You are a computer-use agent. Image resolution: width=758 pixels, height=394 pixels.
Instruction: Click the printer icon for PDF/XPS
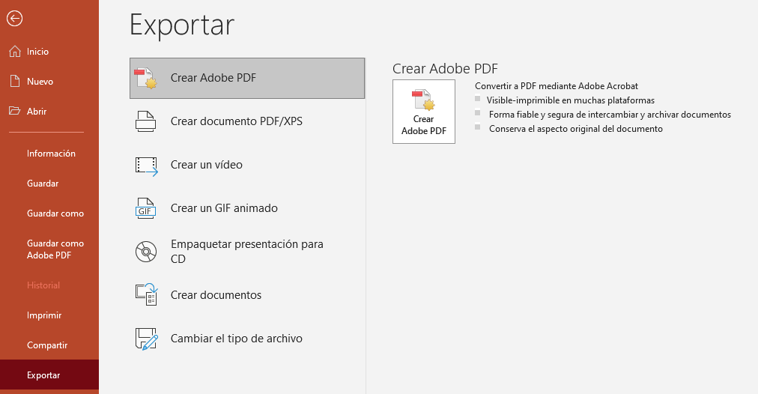point(145,121)
